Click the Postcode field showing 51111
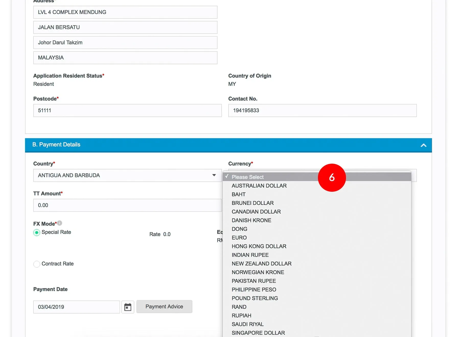Viewport: 460px width, 337px height. coord(127,111)
